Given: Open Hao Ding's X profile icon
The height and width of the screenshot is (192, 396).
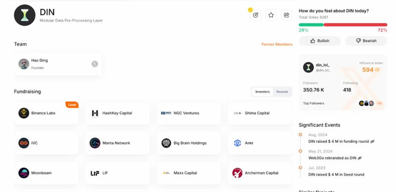Looking at the screenshot, I should pyautogui.click(x=95, y=64).
